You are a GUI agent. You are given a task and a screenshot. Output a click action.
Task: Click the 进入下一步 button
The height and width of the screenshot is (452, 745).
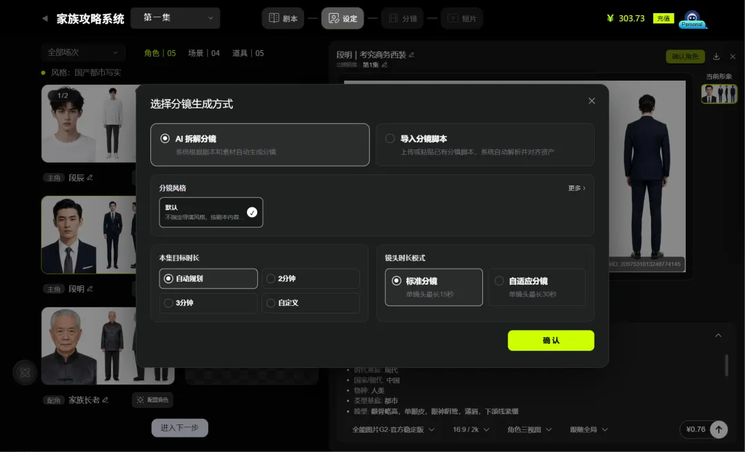point(179,428)
